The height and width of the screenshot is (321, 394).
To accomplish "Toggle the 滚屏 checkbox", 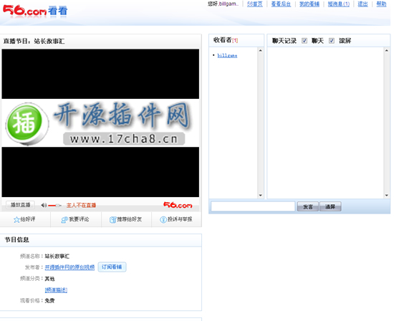I will click(x=332, y=41).
